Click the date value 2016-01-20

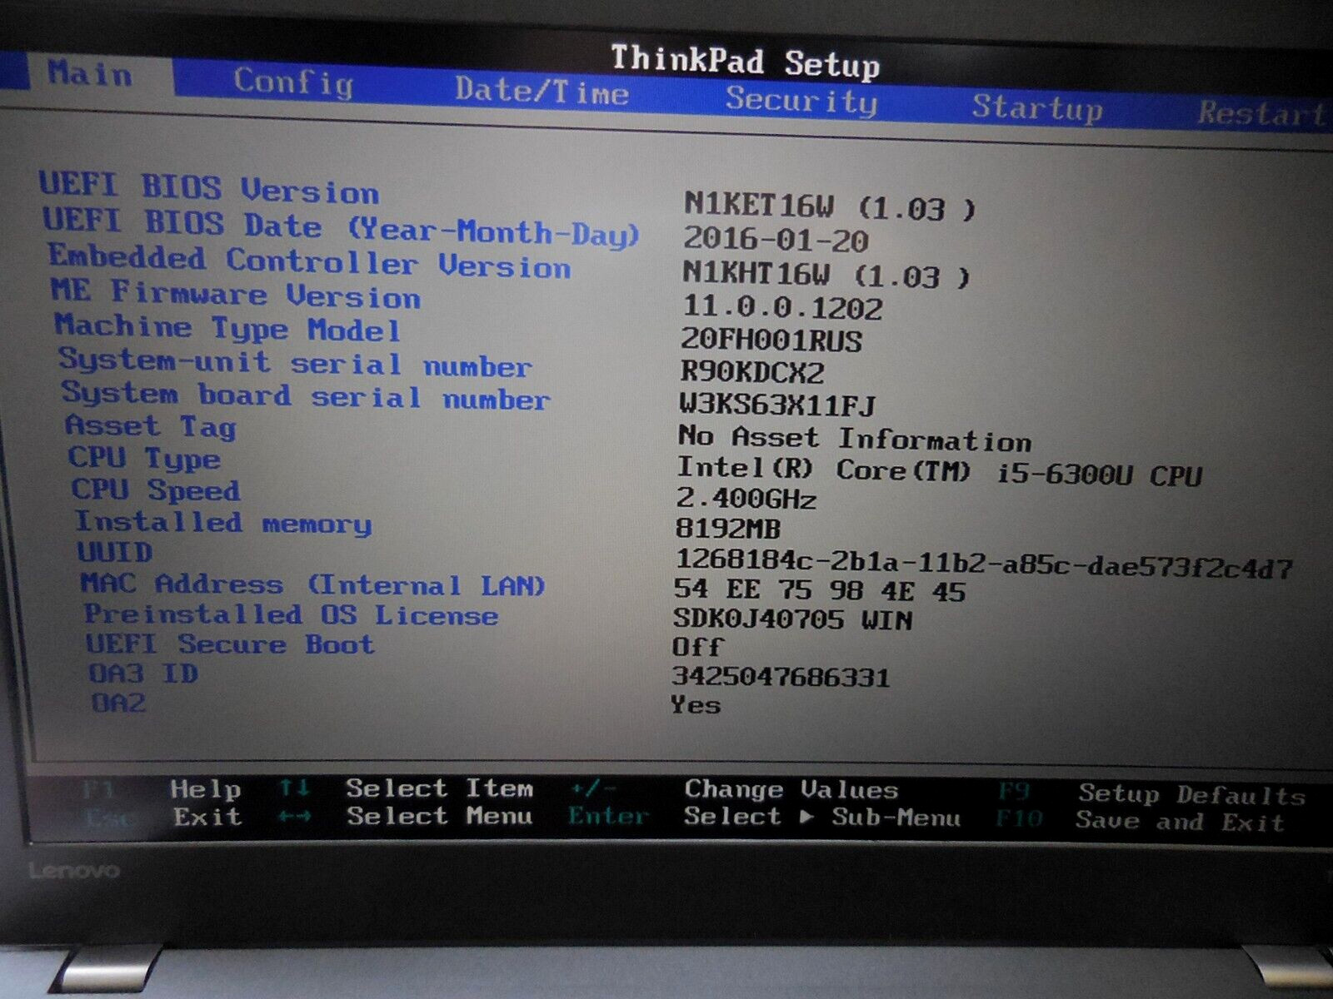click(776, 240)
